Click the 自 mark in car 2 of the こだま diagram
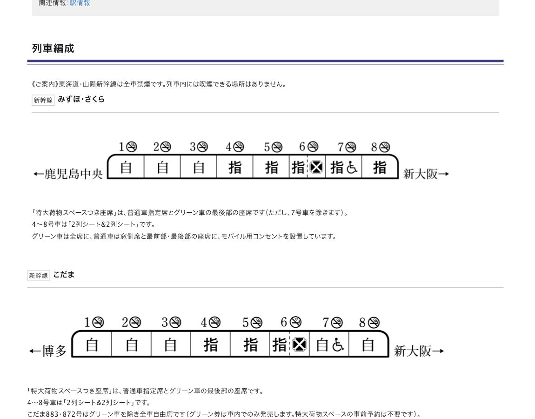Viewport: 535px width, 419px height. pos(132,345)
